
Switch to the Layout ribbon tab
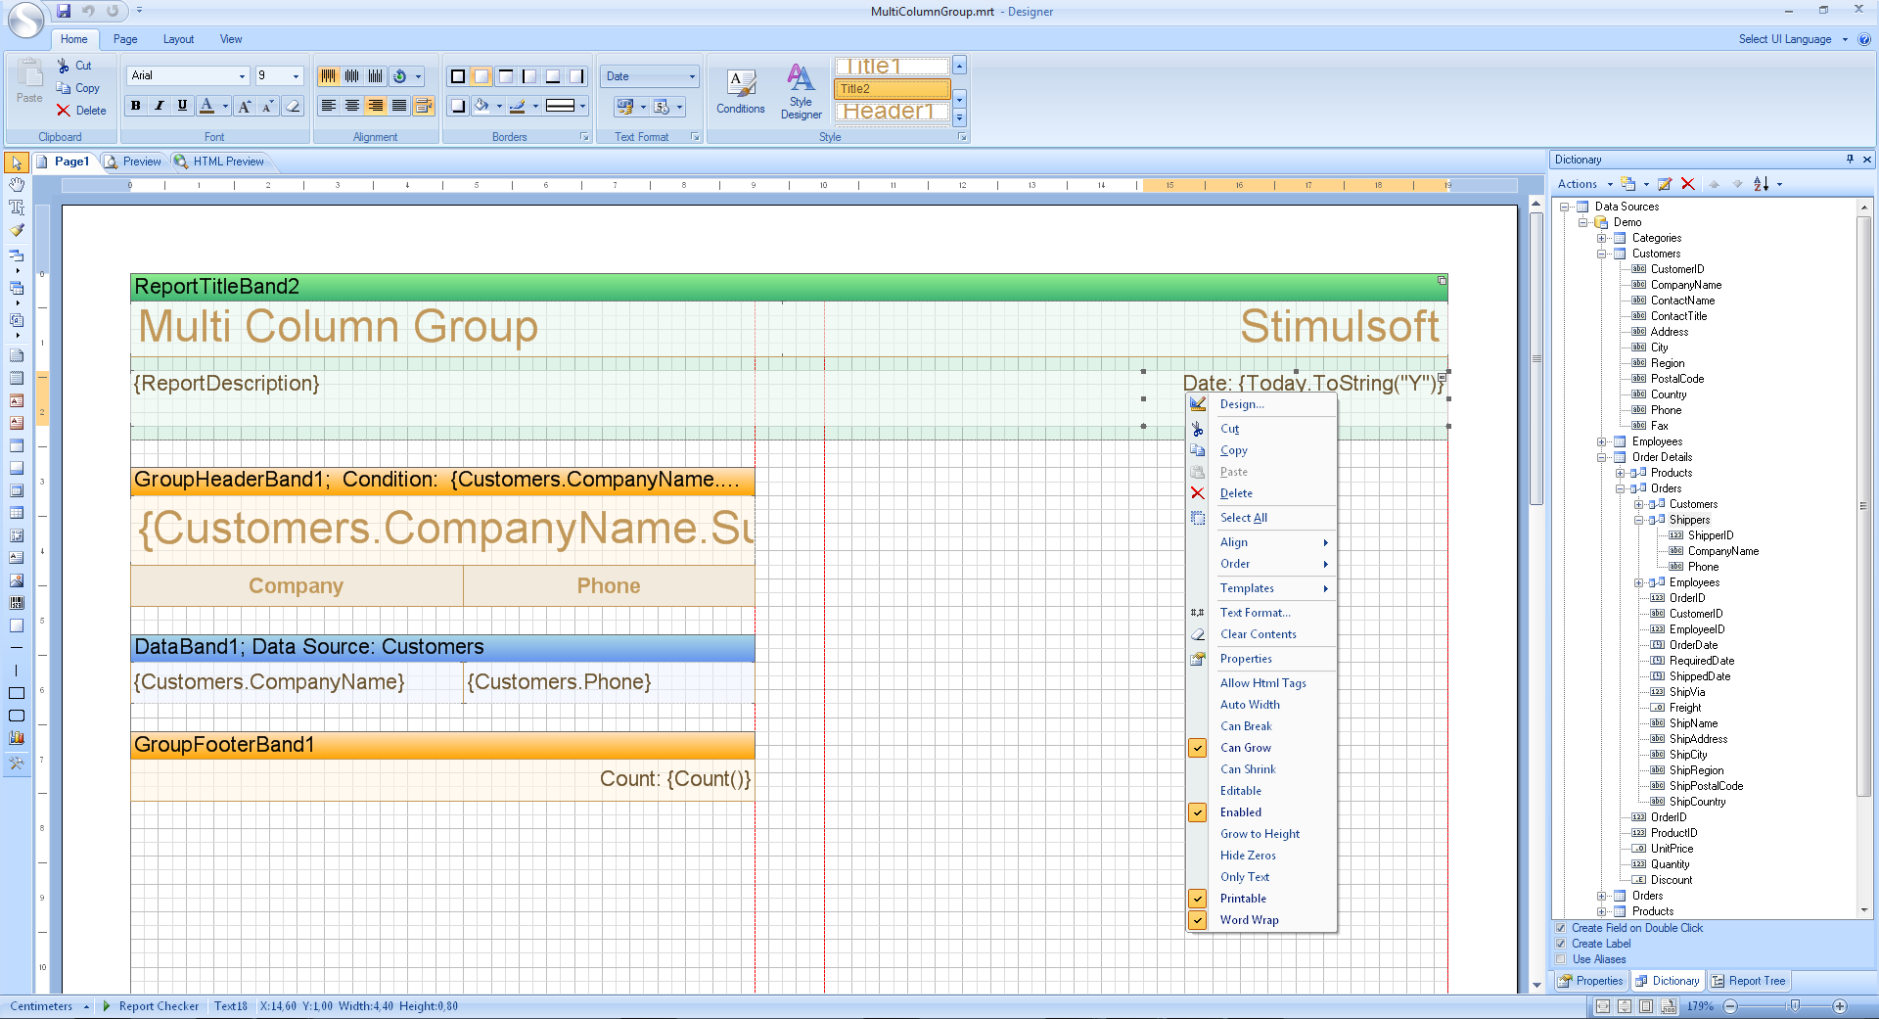178,39
